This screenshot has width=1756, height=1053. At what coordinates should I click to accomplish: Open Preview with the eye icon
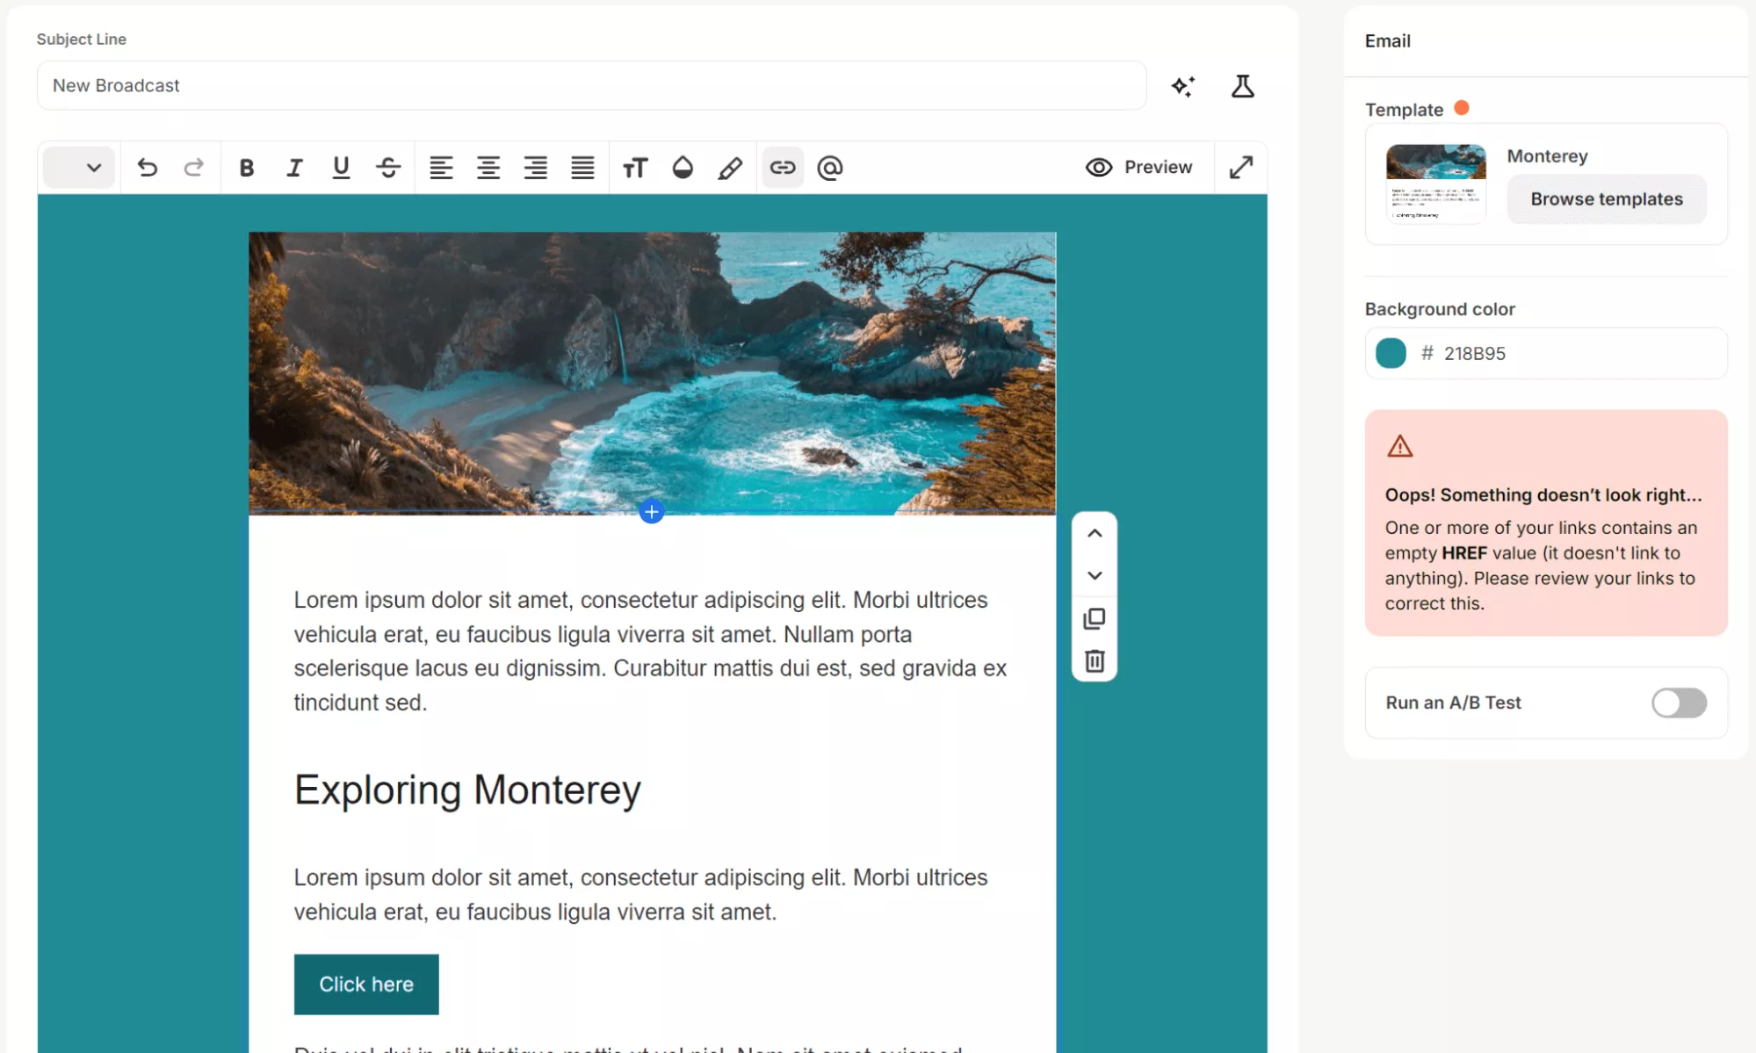tap(1138, 168)
